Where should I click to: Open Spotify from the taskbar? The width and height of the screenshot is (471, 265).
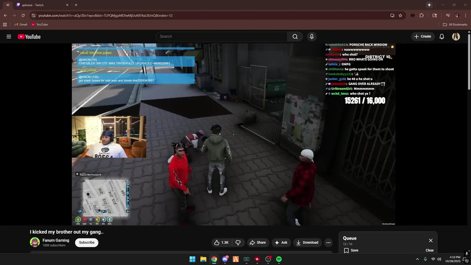click(279, 259)
